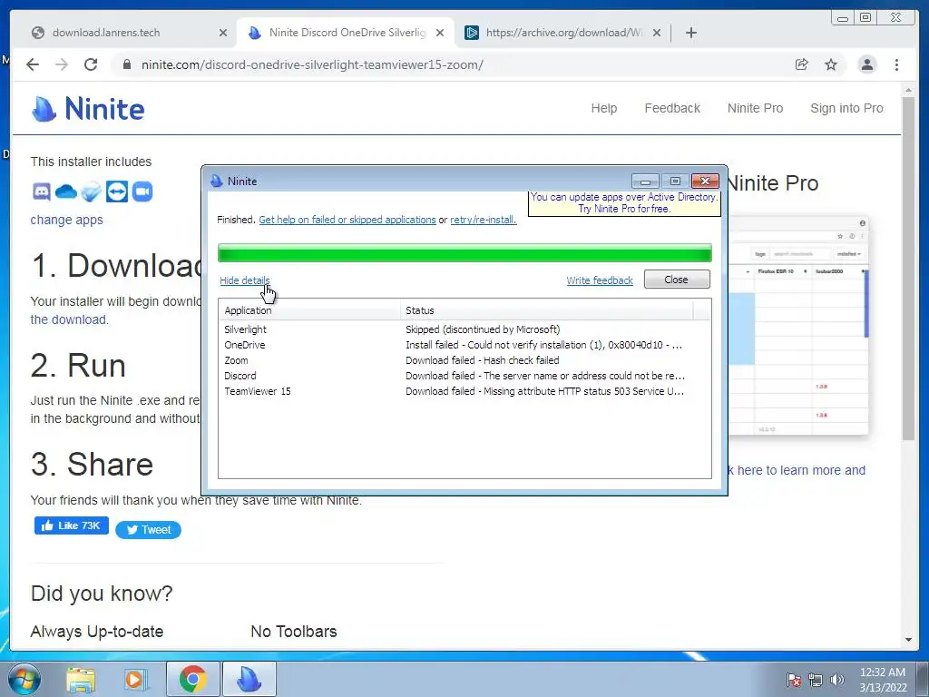Image resolution: width=929 pixels, height=697 pixels.
Task: Open the Windows Start orb
Action: [x=24, y=679]
